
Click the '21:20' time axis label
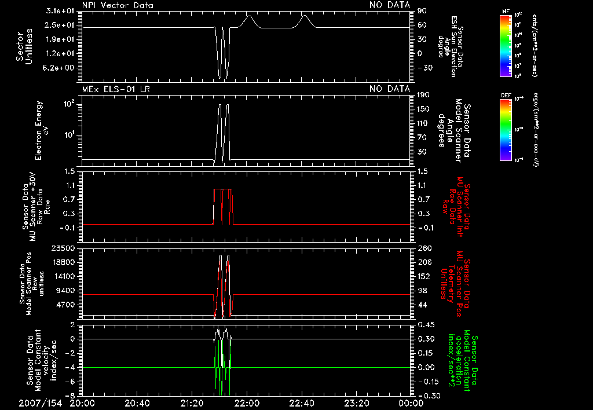[x=192, y=404]
